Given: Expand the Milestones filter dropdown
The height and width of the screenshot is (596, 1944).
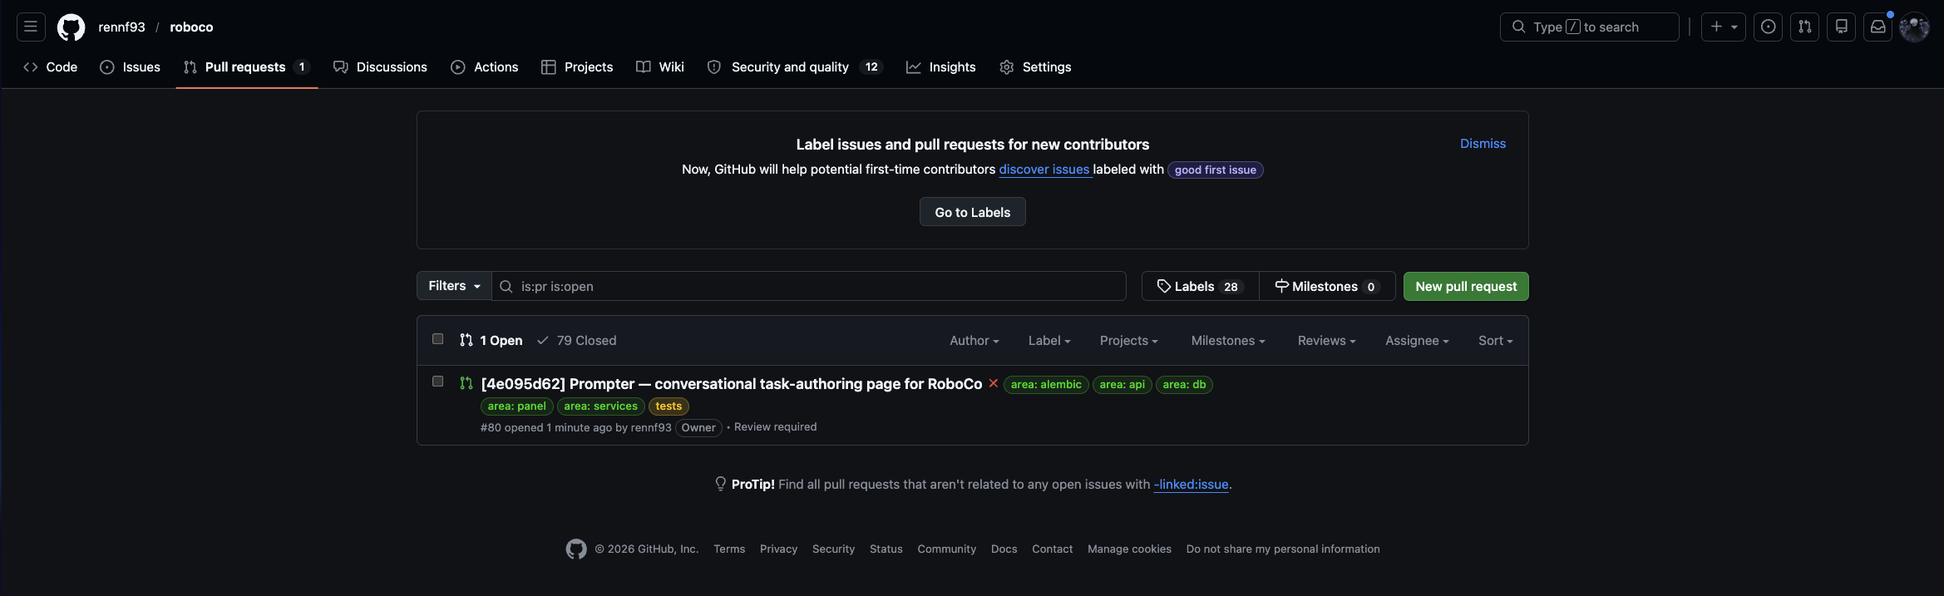Looking at the screenshot, I should pyautogui.click(x=1228, y=341).
